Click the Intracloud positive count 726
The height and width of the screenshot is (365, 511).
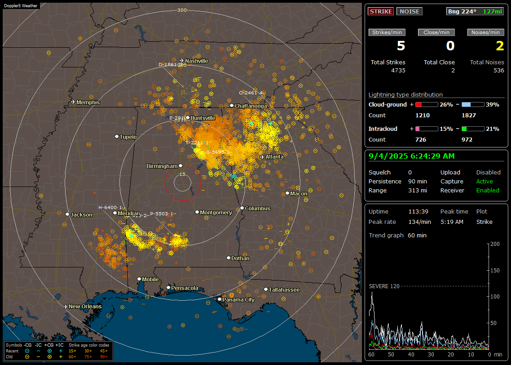[420, 139]
